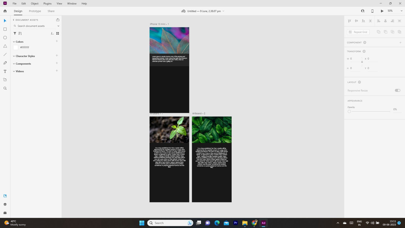Click the Home icon
The image size is (405, 228).
pos(5,11)
